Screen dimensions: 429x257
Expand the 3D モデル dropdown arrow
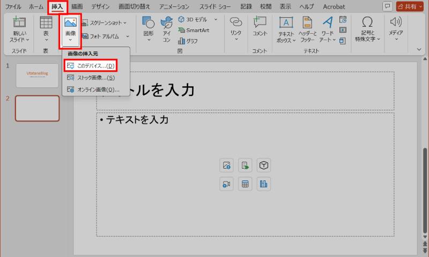click(216, 19)
